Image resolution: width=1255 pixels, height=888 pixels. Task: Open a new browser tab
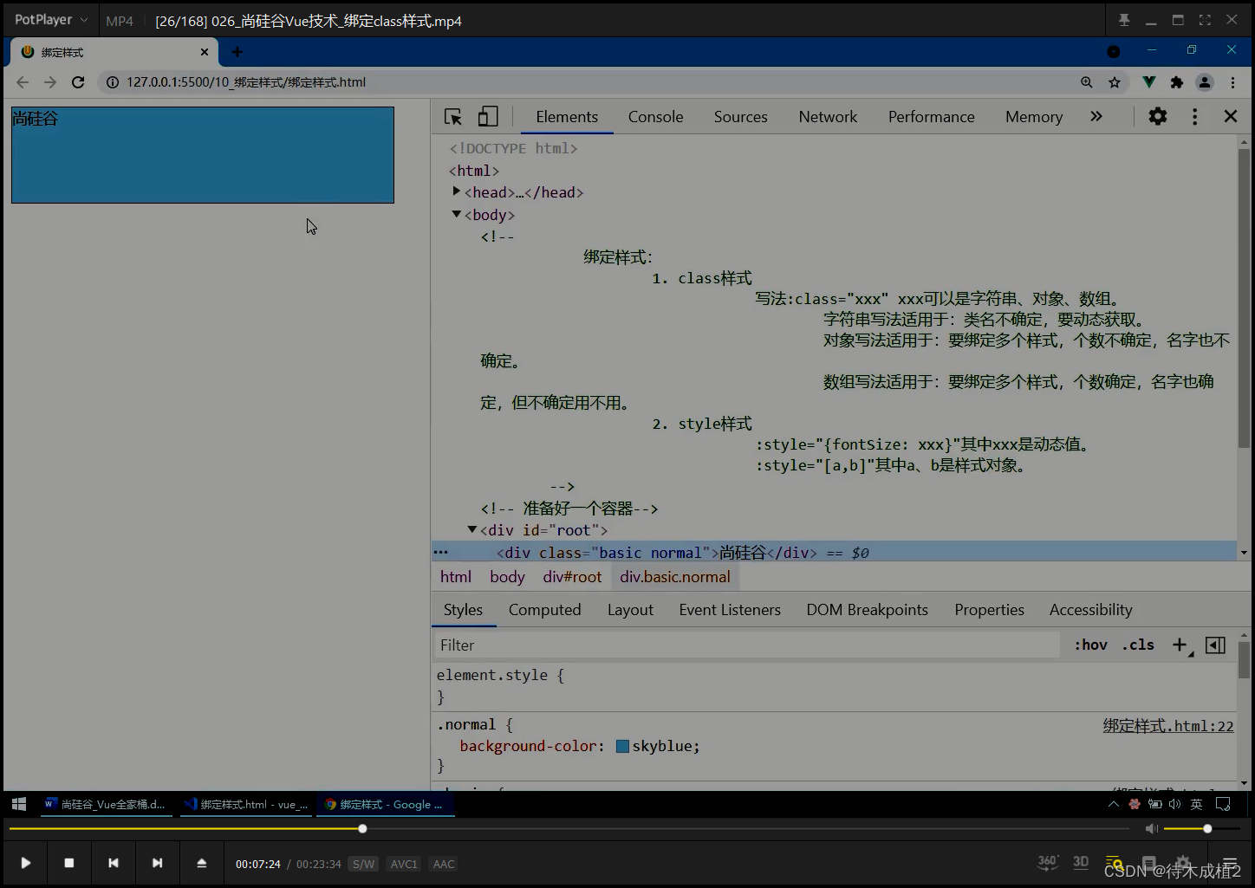tap(237, 52)
